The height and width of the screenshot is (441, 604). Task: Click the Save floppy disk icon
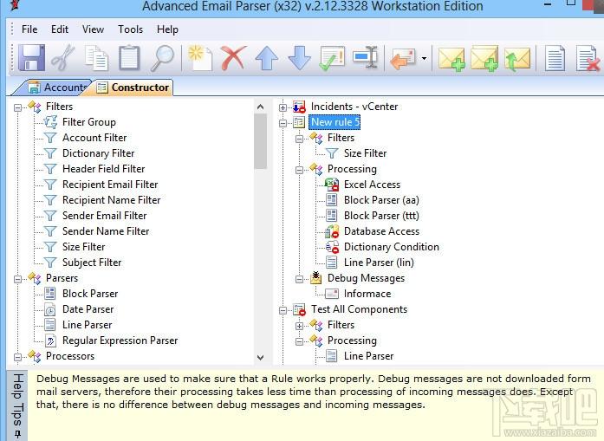point(31,58)
